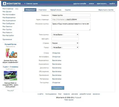Screen dimensions: 119x107
Task: Change the photos setting Открытые
Action: pos(56,57)
